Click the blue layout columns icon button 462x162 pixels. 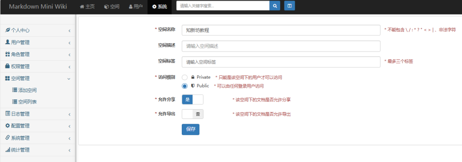[x=289, y=6]
